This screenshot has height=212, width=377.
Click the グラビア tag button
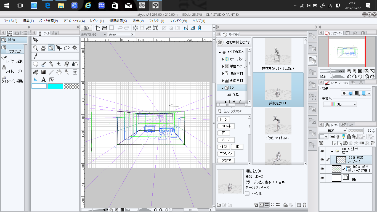[226, 160]
